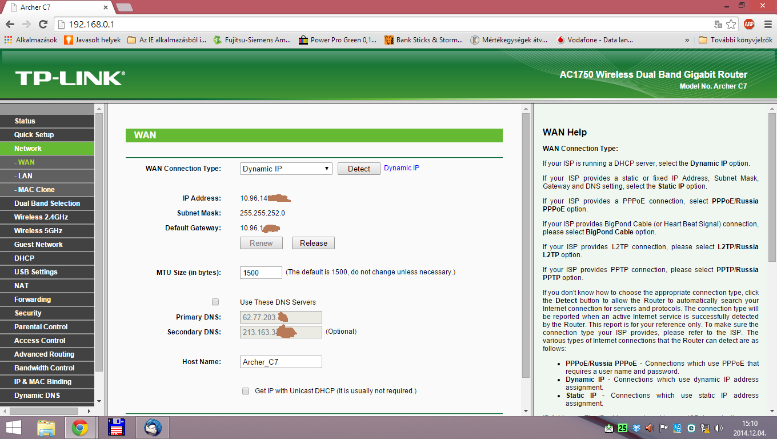The height and width of the screenshot is (439, 777).
Task: Open the Windows Start button
Action: click(x=13, y=428)
